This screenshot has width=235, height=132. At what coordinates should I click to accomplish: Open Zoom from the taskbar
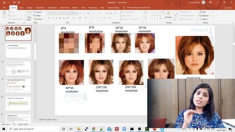click(x=124, y=129)
